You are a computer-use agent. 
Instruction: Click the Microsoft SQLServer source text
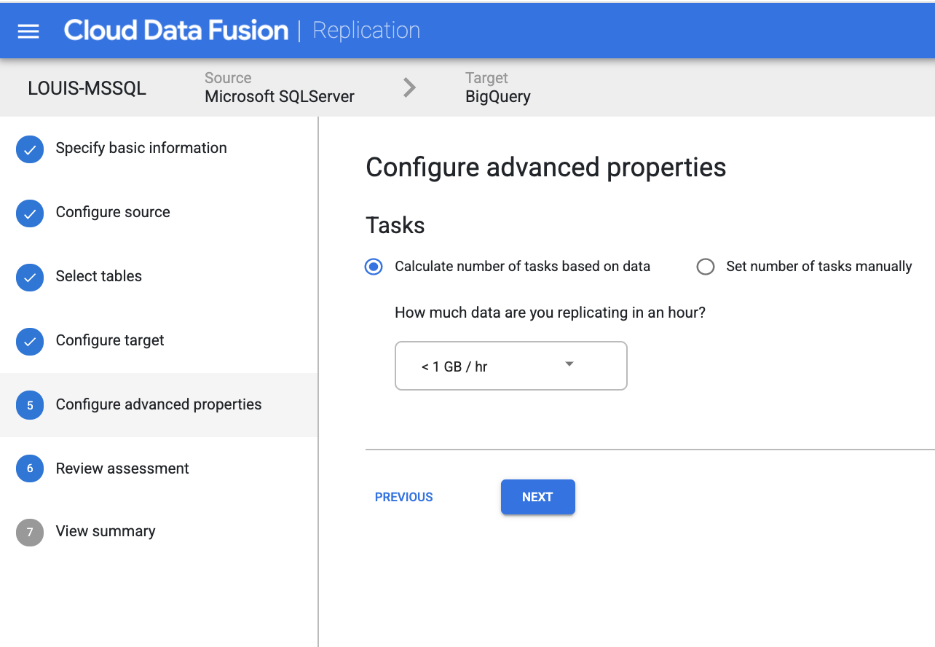coord(280,96)
